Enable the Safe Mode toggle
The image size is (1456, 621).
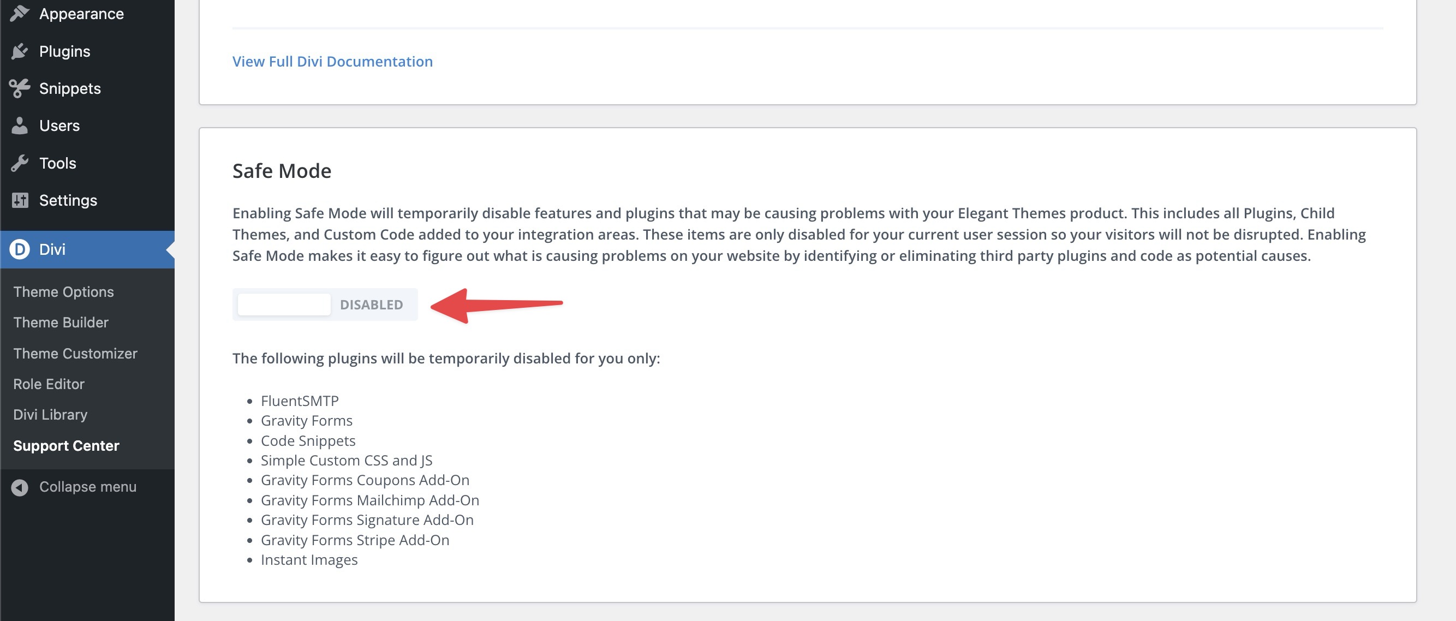click(x=284, y=304)
